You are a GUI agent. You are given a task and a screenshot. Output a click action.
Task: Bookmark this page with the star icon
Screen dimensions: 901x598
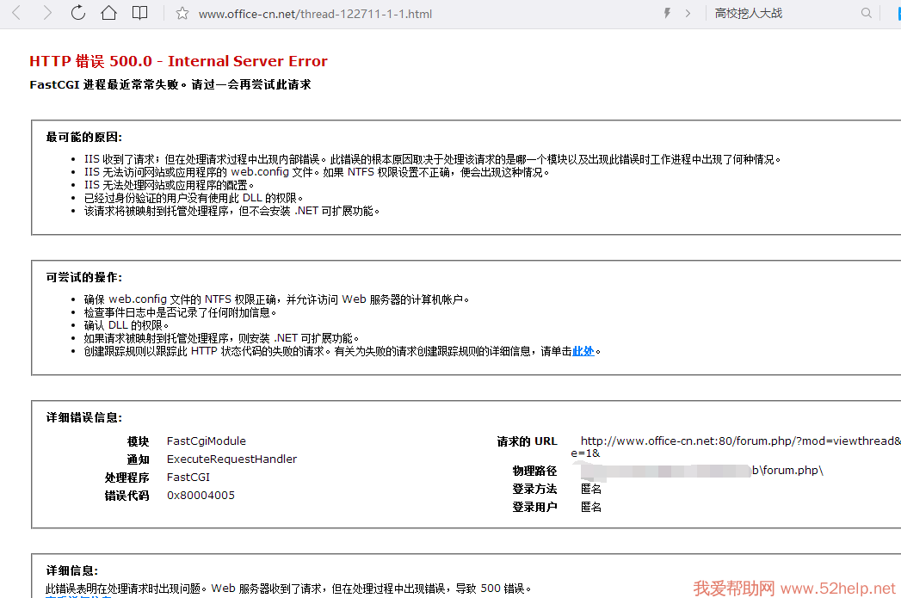pos(182,14)
